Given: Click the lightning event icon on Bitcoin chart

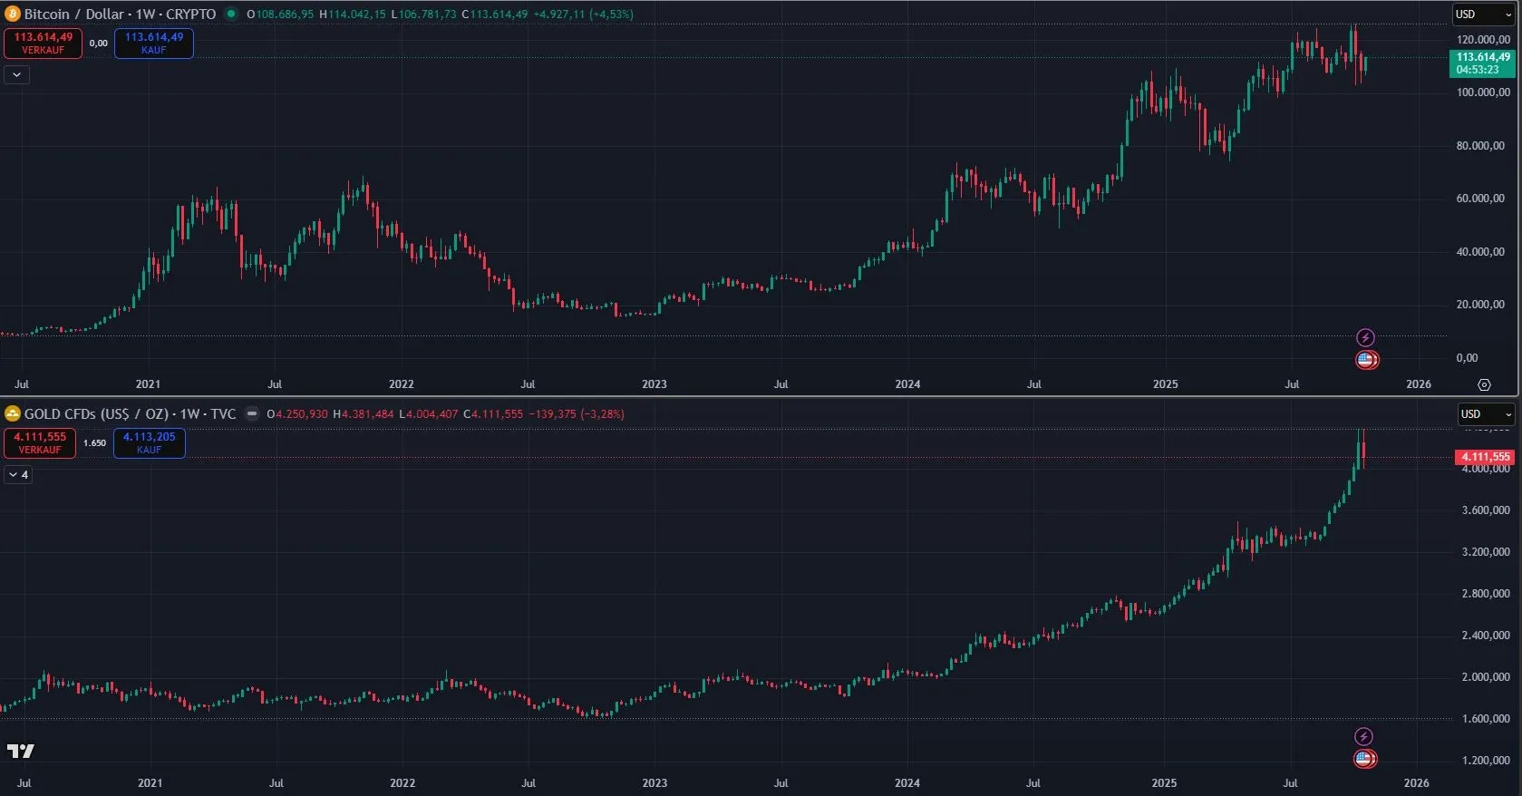Looking at the screenshot, I should click(x=1365, y=338).
